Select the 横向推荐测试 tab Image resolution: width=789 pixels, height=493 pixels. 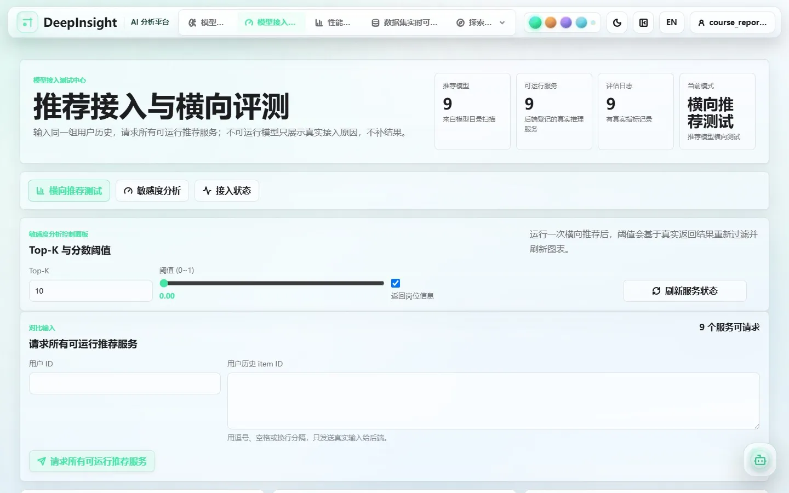click(x=69, y=191)
